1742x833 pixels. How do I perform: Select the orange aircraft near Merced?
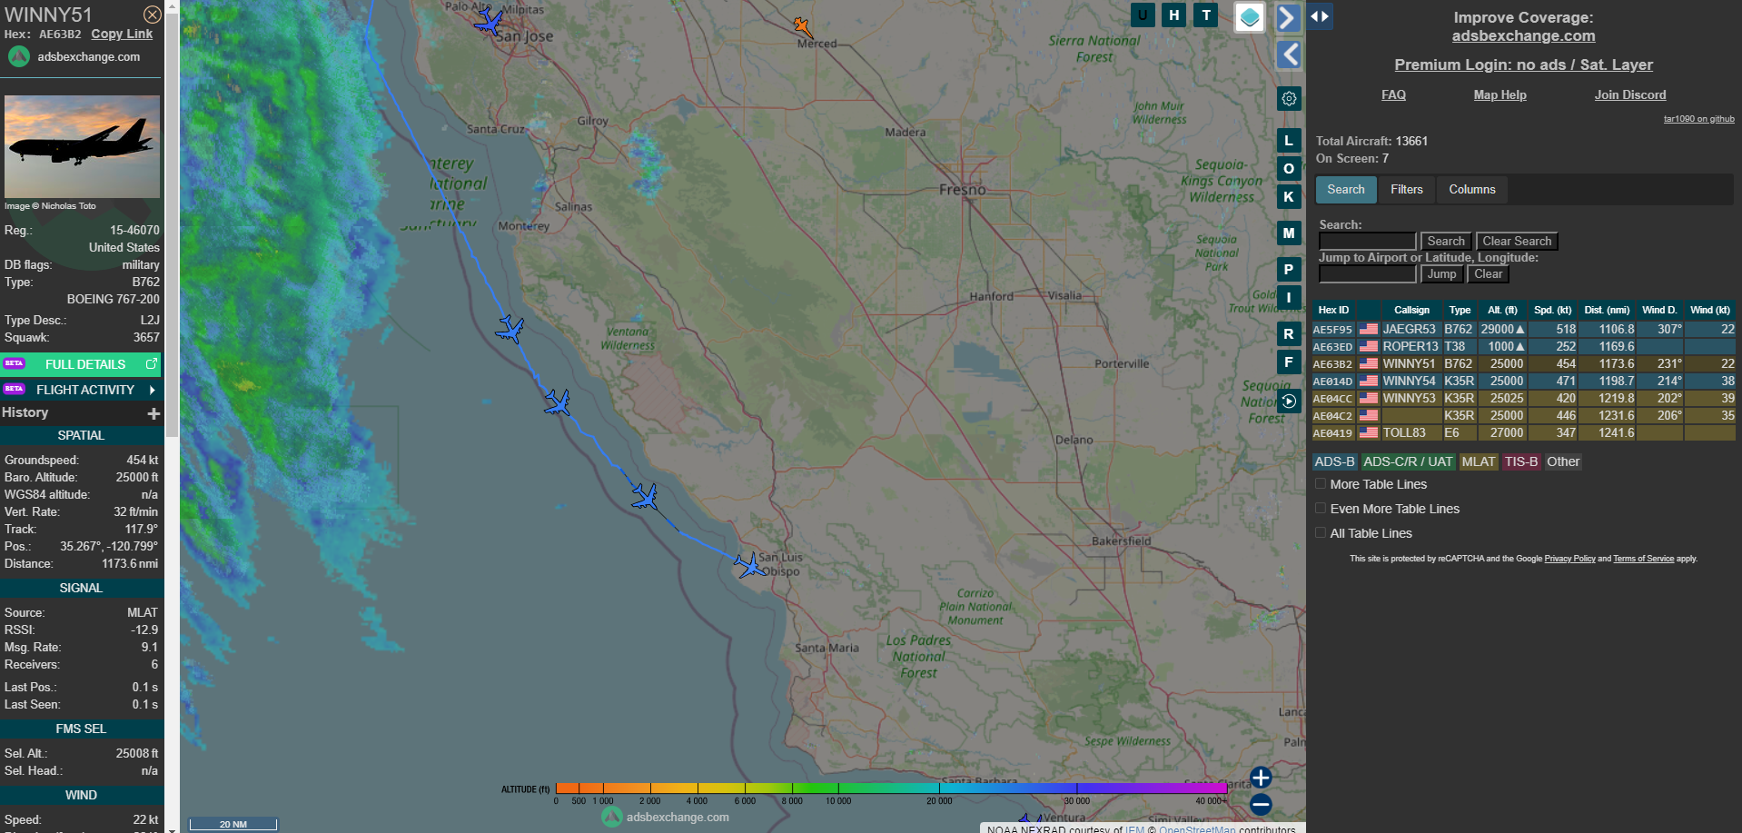[802, 27]
